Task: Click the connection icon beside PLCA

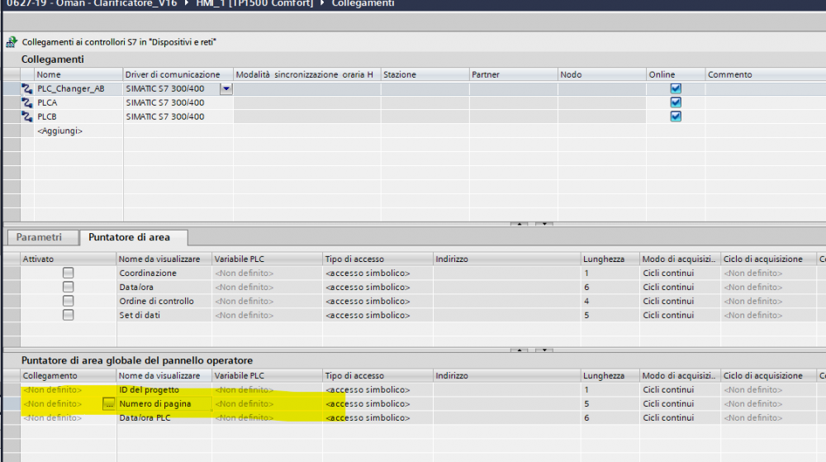Action: 27,102
